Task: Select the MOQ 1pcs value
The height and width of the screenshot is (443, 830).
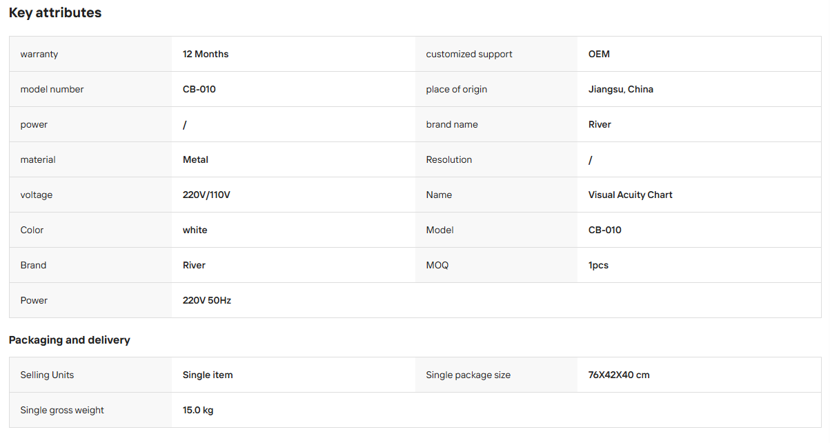Action: point(598,265)
